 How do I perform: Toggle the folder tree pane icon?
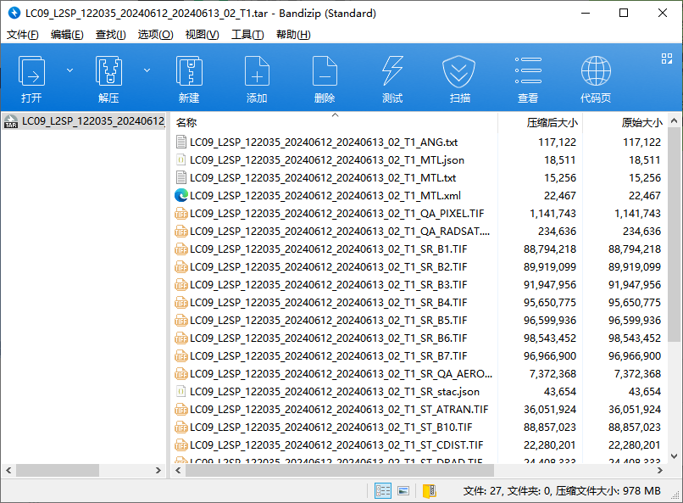coord(429,491)
